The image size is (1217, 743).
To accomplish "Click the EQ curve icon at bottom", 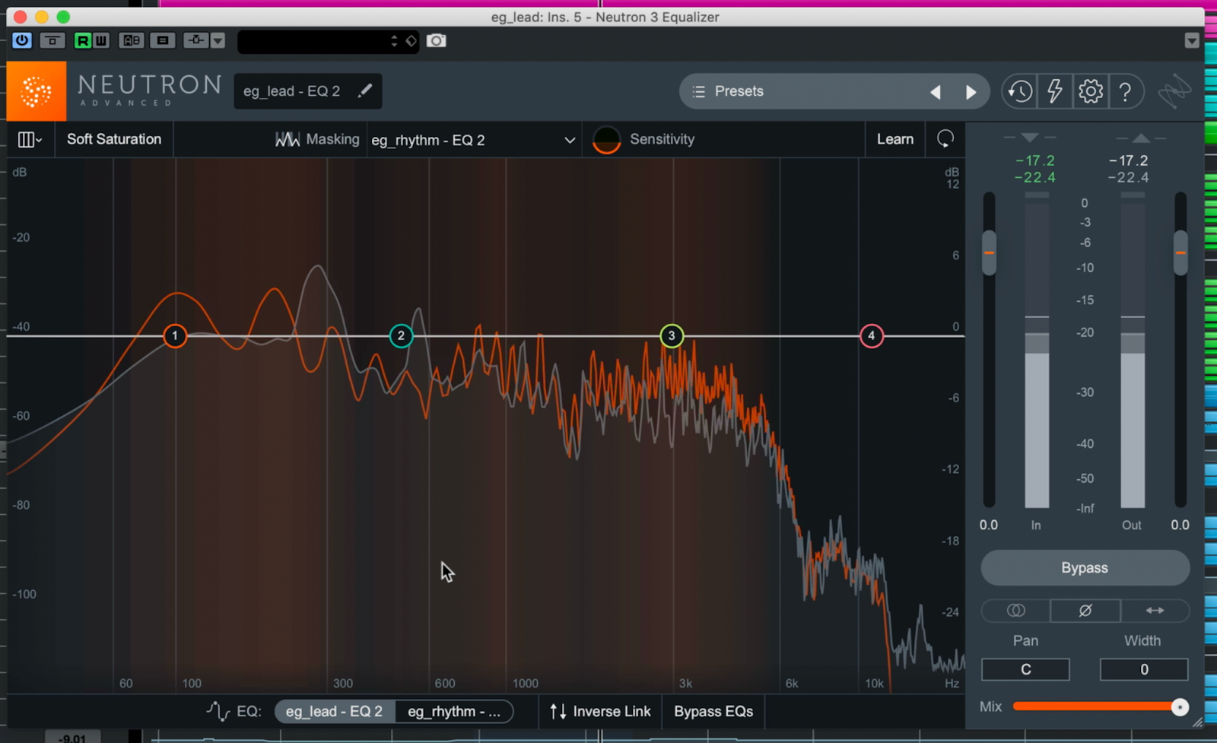I will point(218,712).
